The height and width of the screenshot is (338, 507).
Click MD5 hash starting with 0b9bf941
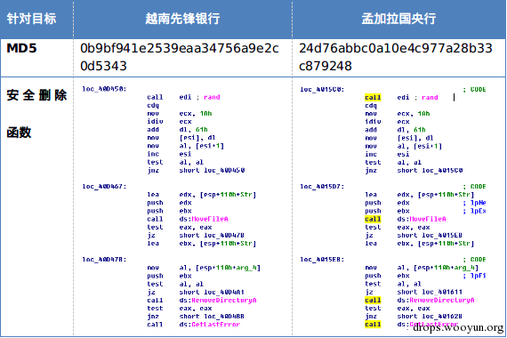click(x=180, y=57)
